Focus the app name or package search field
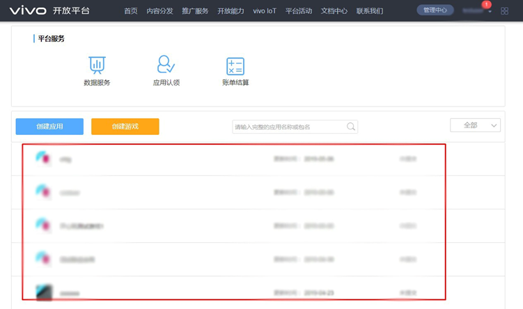The width and height of the screenshot is (523, 309). point(289,127)
